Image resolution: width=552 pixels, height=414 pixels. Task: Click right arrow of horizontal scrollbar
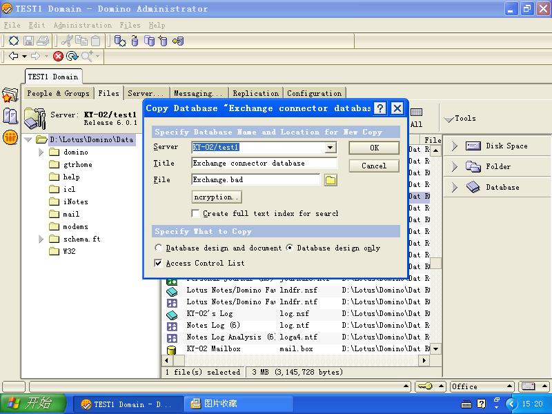(424, 360)
